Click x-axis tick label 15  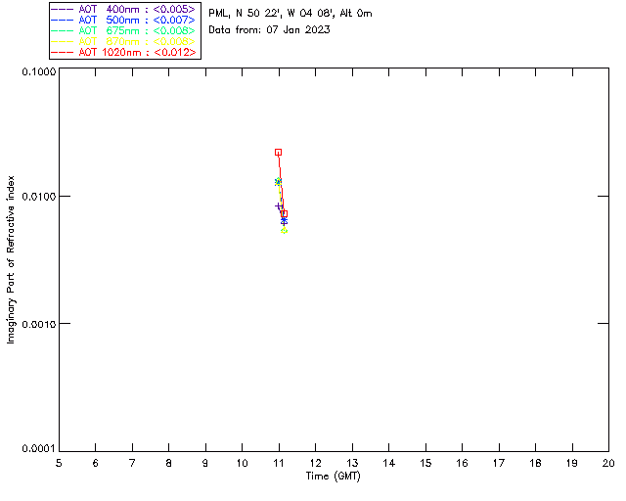pos(425,463)
